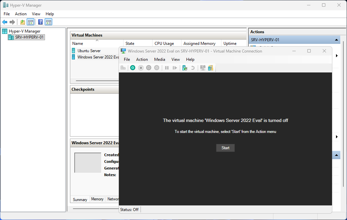This screenshot has width=347, height=220.
Task: Click the Revert icon in the VM toolbar
Action: (193, 67)
